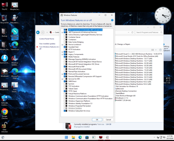Select the WinRAR 7.20 program entry

[123, 100]
